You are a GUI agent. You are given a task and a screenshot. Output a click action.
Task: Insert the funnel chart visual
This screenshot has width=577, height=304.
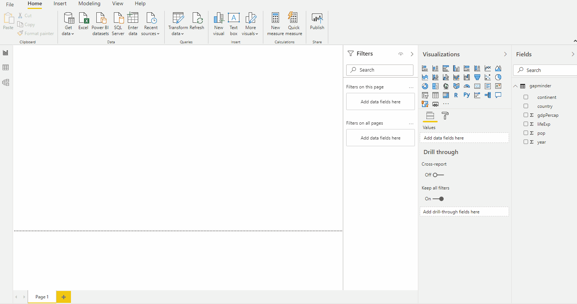[x=477, y=77]
